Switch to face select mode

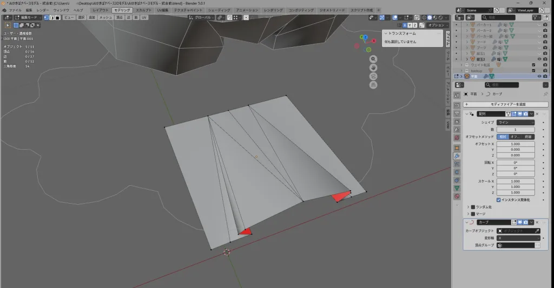click(57, 17)
